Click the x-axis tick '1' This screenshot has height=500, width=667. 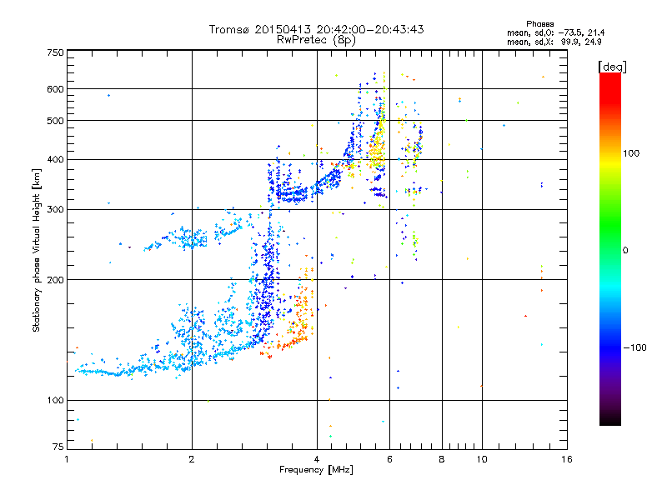click(x=67, y=459)
